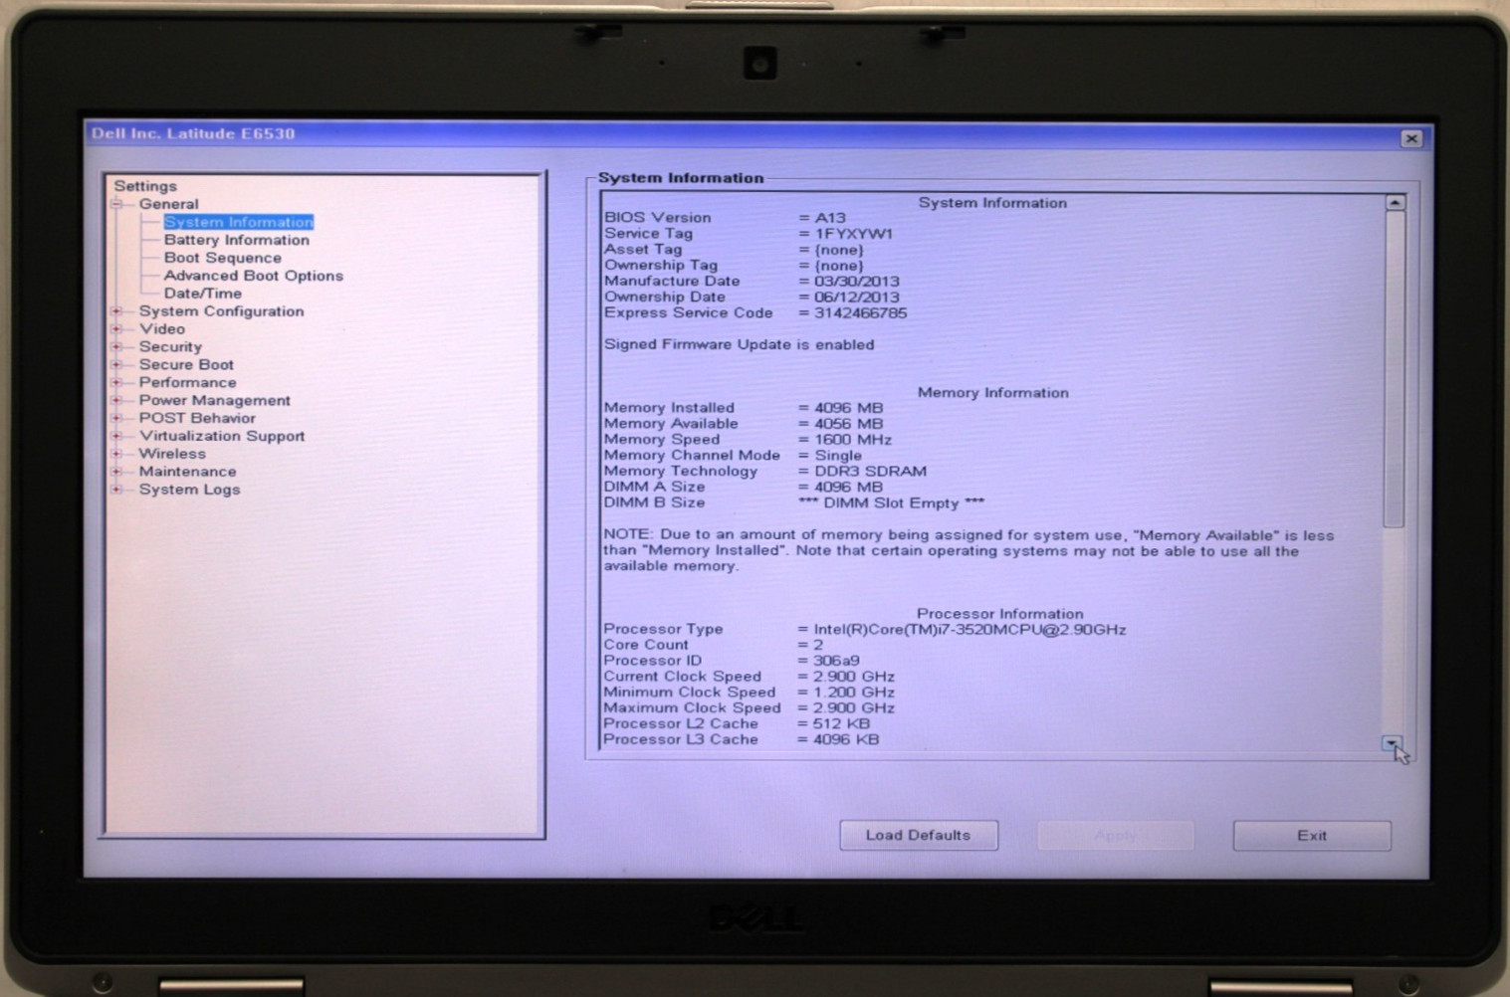The height and width of the screenshot is (997, 1510).
Task: Expand the Maintenance node
Action: tap(117, 472)
